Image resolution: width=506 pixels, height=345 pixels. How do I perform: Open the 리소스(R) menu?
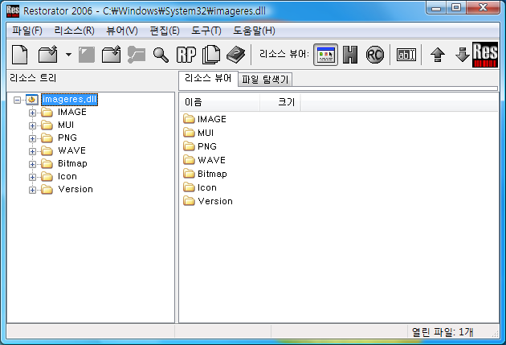coord(74,31)
